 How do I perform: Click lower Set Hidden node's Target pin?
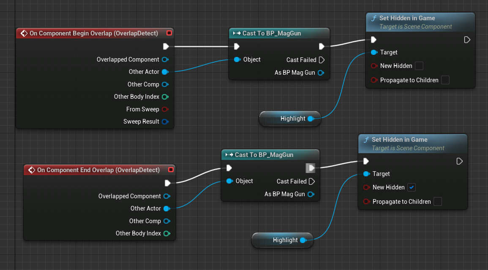(x=367, y=174)
